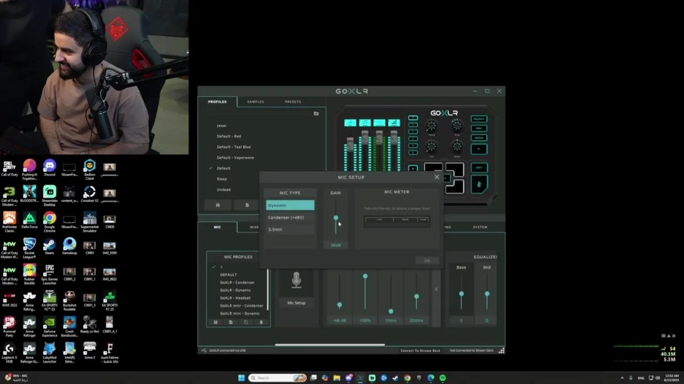Select GoXLR - Dynamic mic profile

coord(235,290)
